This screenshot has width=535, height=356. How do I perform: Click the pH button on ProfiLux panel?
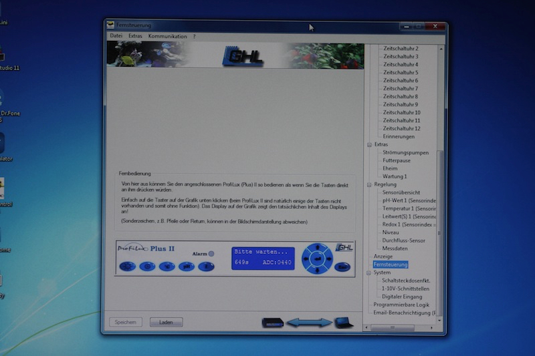click(x=187, y=266)
